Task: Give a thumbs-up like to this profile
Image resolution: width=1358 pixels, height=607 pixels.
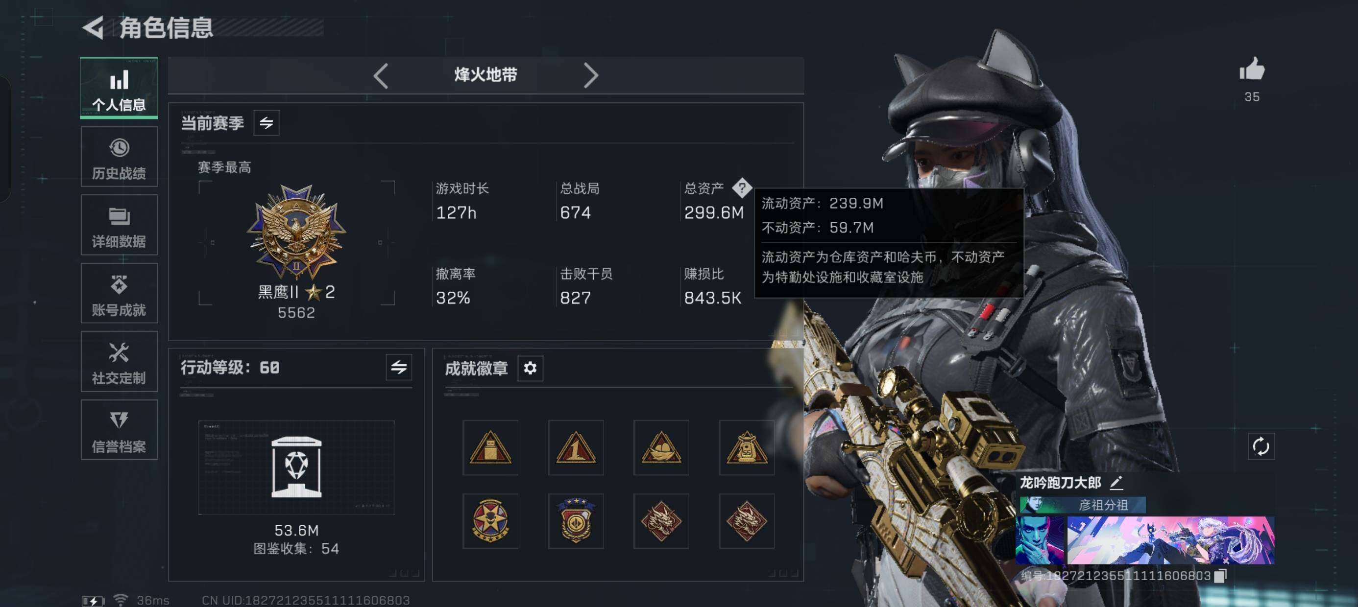Action: click(x=1252, y=69)
